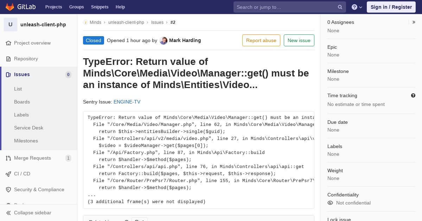The width and height of the screenshot is (422, 221).
Task: Open the Groups menu
Action: (76, 7)
